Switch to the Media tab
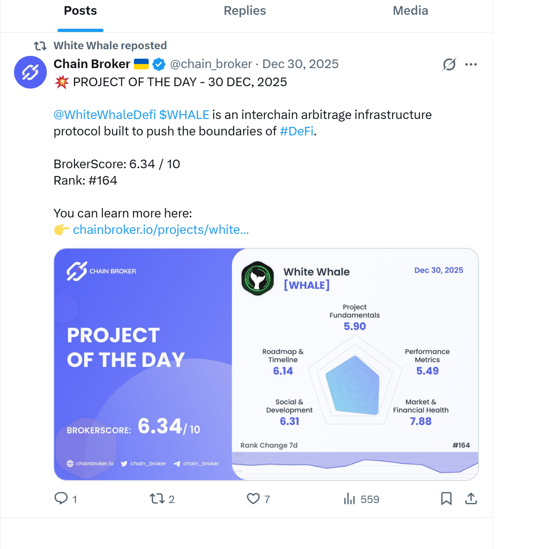Viewport: 557px width, 549px height. click(x=410, y=11)
